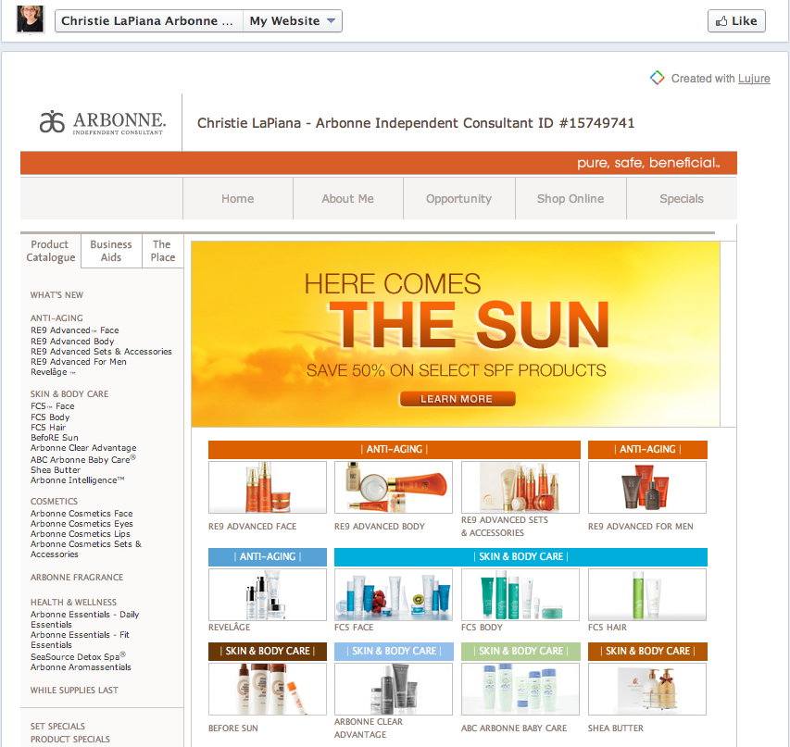Click blue Skin & Body Care header bar
Image resolution: width=790 pixels, height=747 pixels.
click(521, 557)
